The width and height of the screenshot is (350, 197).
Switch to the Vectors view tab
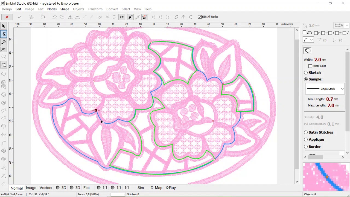(x=46, y=188)
